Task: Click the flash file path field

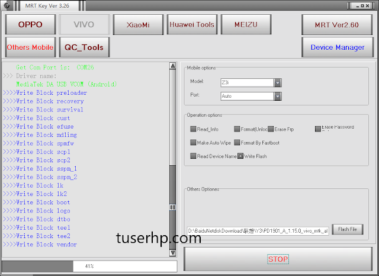Action: tap(258, 231)
